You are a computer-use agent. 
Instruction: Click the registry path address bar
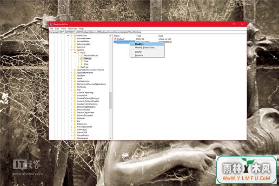(x=148, y=32)
